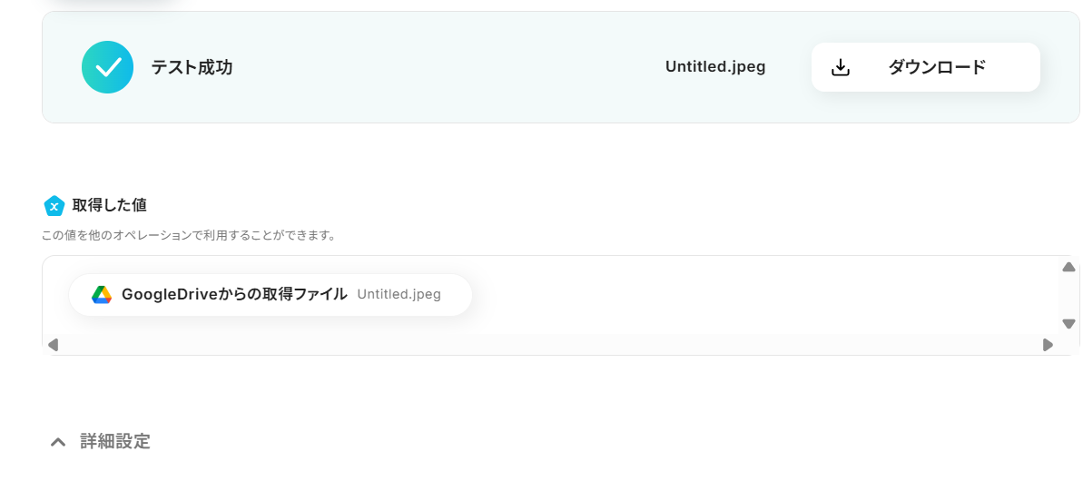
Task: Click the Untitled.jpeg filename next to テスト成功
Action: (714, 67)
